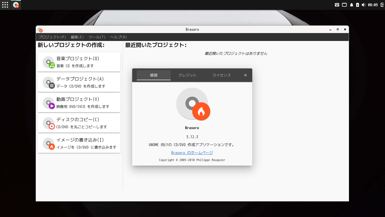Click the Brasero name label in the dialog
The height and width of the screenshot is (217, 385).
click(x=192, y=128)
